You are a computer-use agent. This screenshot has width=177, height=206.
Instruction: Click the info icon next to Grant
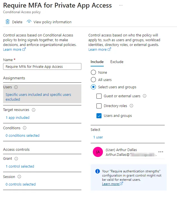[16, 159]
